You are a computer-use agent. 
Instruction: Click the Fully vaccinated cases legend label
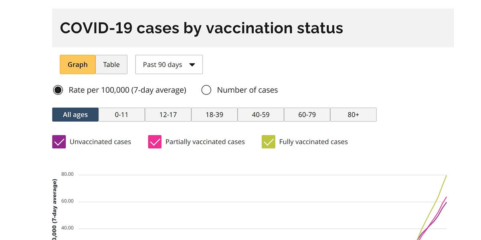(x=313, y=142)
